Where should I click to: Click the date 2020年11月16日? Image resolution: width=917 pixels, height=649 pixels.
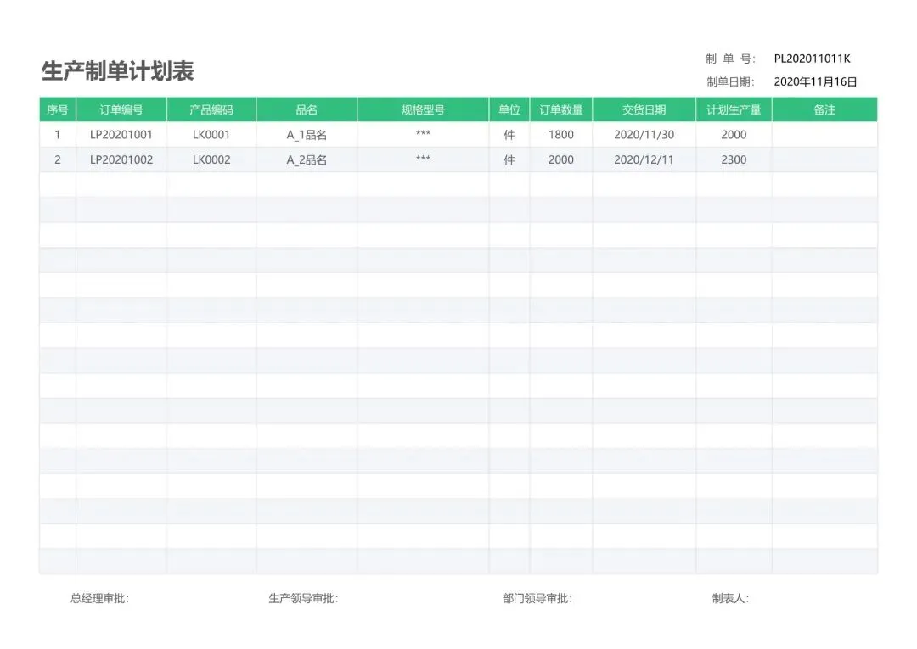tap(815, 81)
